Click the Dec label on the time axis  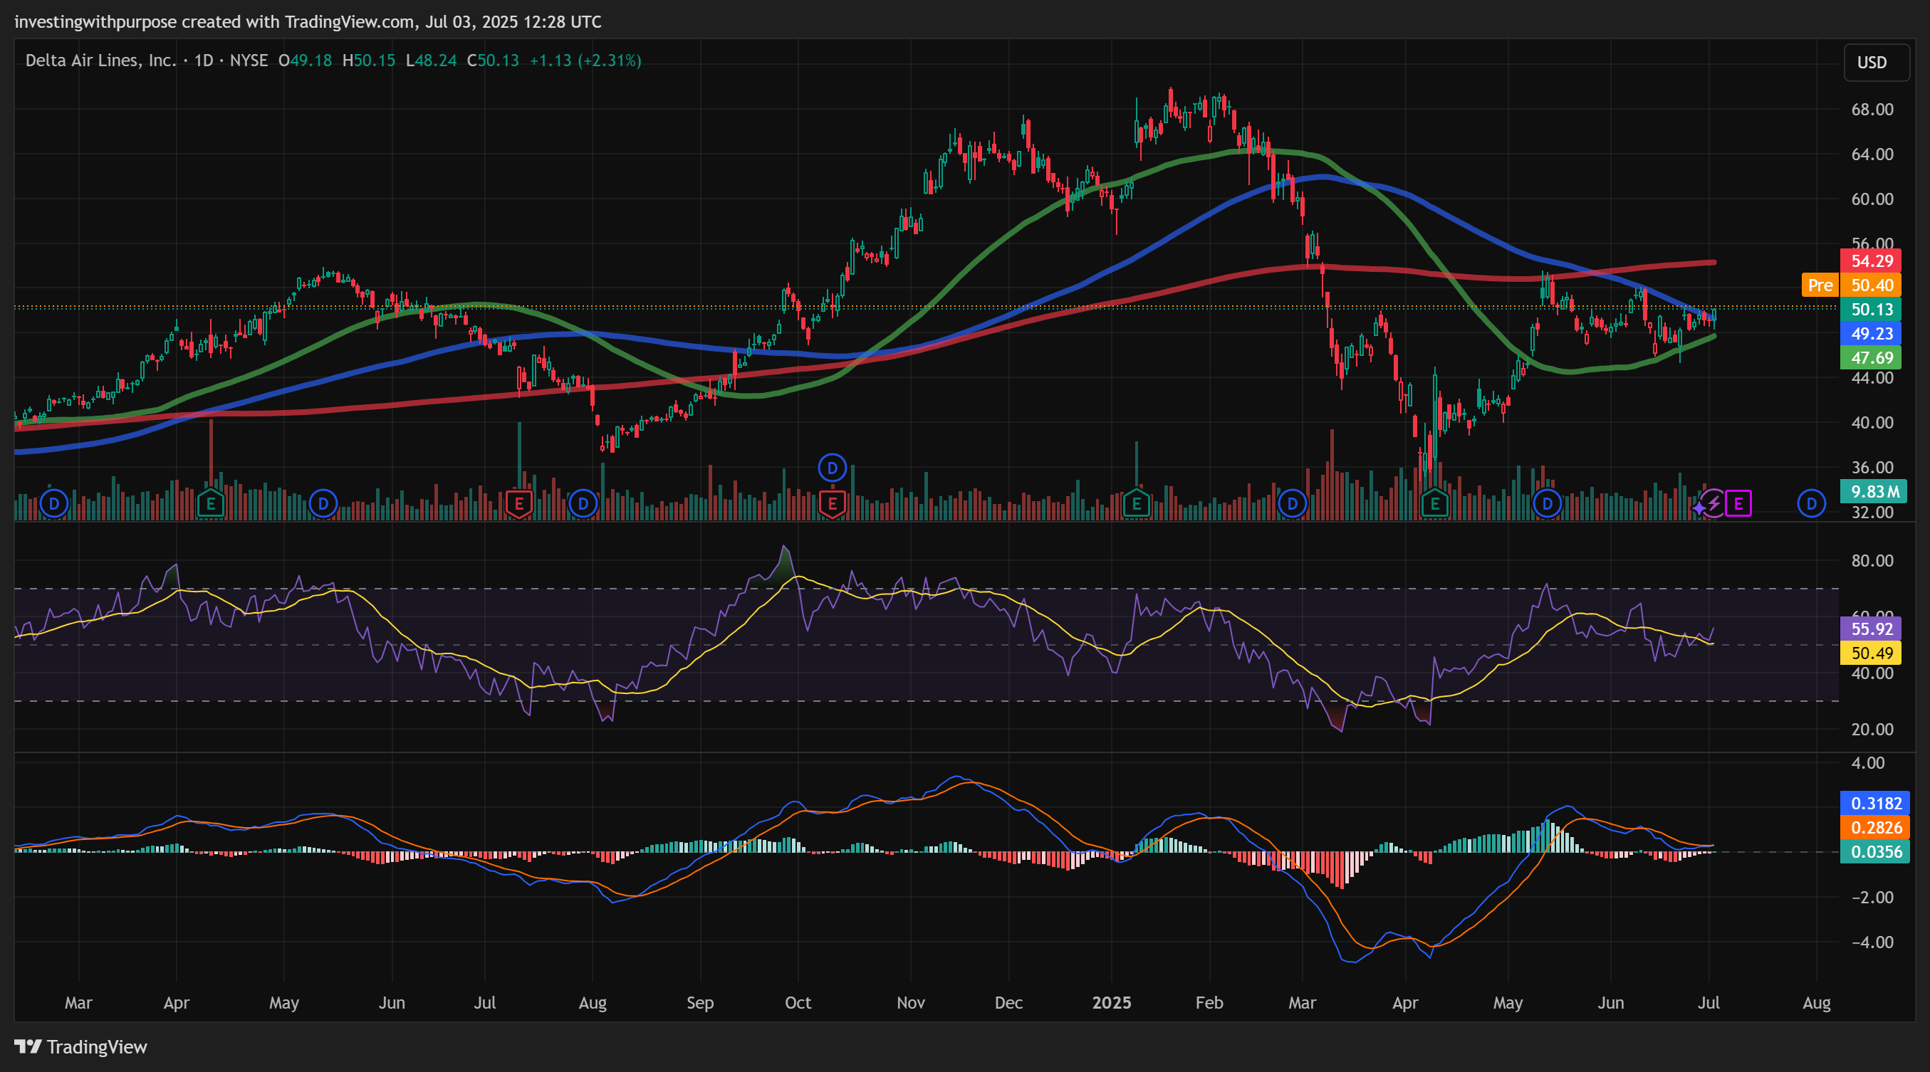click(x=1008, y=1002)
